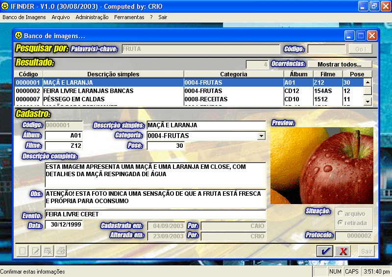The height and width of the screenshot is (277, 392).
Task: Click the smiley icon in Banco de imagens title
Action: coord(19,36)
